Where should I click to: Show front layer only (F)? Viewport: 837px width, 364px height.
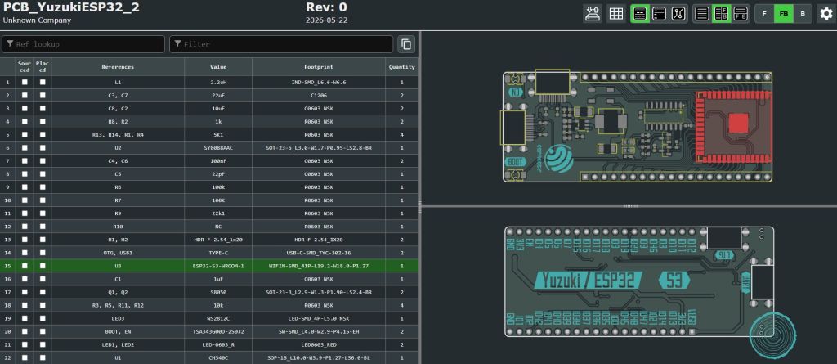click(x=764, y=14)
